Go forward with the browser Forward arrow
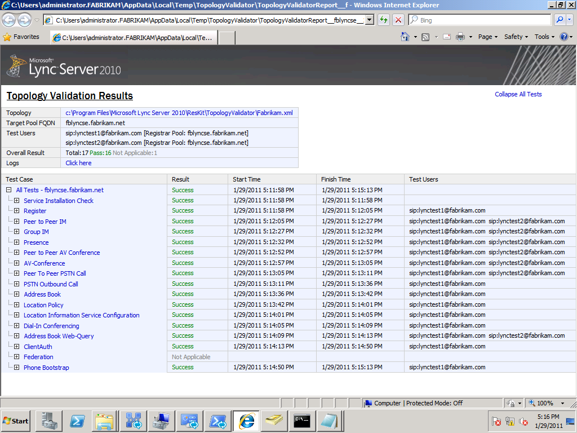This screenshot has height=433, width=577. pyautogui.click(x=24, y=20)
